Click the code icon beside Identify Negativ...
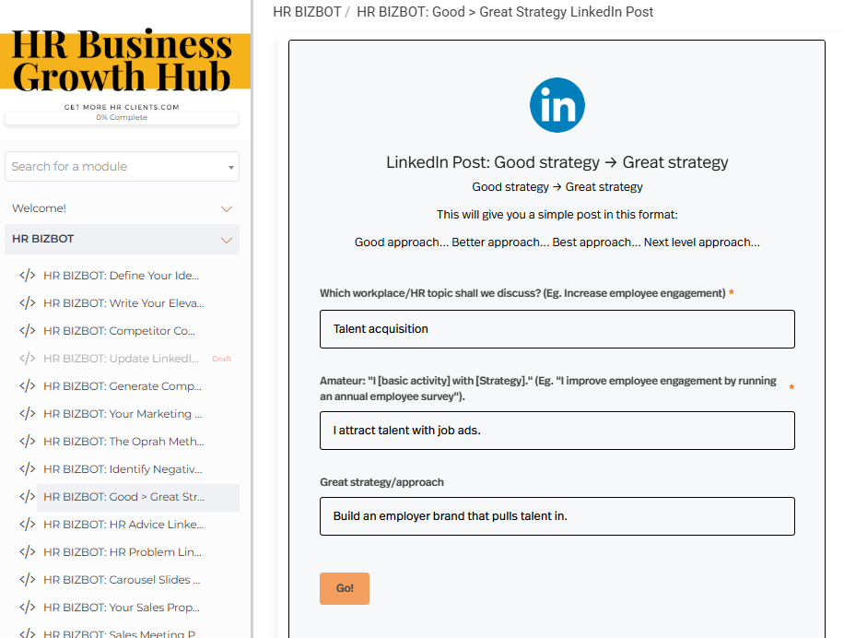 pyautogui.click(x=28, y=469)
